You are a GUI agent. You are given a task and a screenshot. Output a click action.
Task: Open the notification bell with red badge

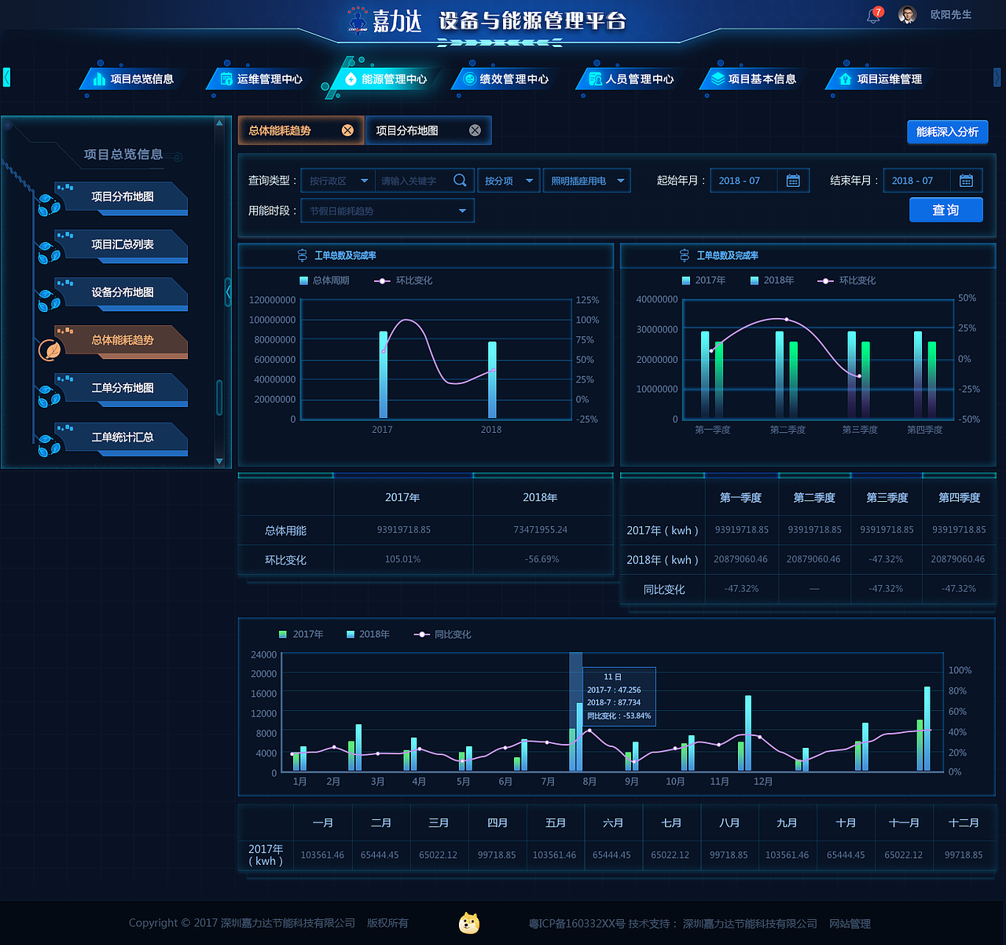(874, 15)
